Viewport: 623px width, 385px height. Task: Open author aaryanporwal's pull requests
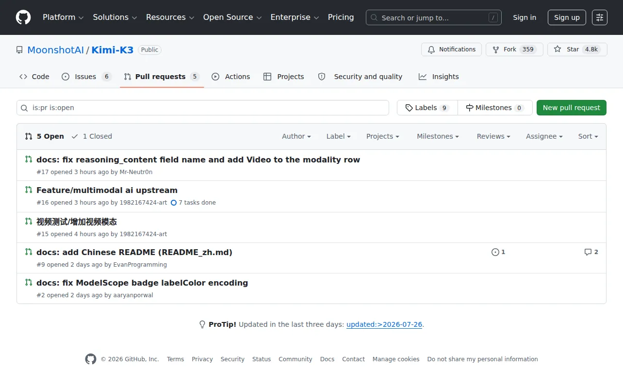pos(133,295)
